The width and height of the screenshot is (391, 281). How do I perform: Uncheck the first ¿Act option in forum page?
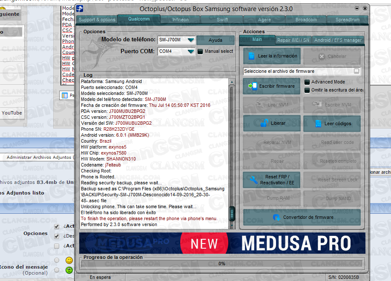(x=57, y=227)
